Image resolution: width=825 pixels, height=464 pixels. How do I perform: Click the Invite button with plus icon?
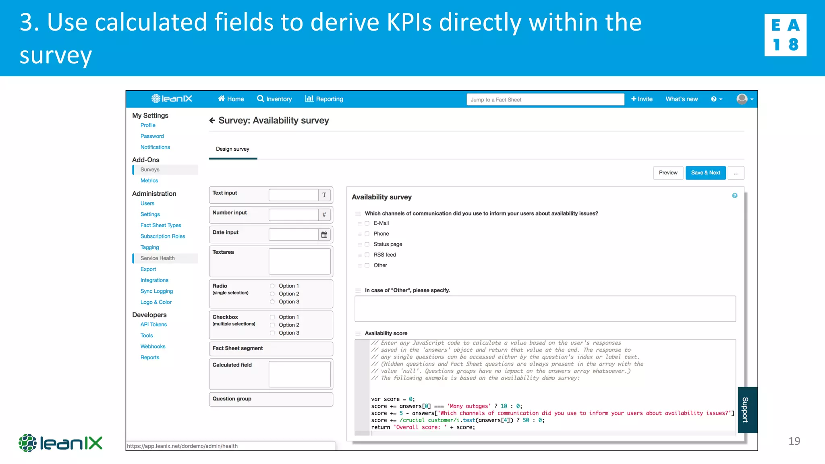[x=642, y=99]
